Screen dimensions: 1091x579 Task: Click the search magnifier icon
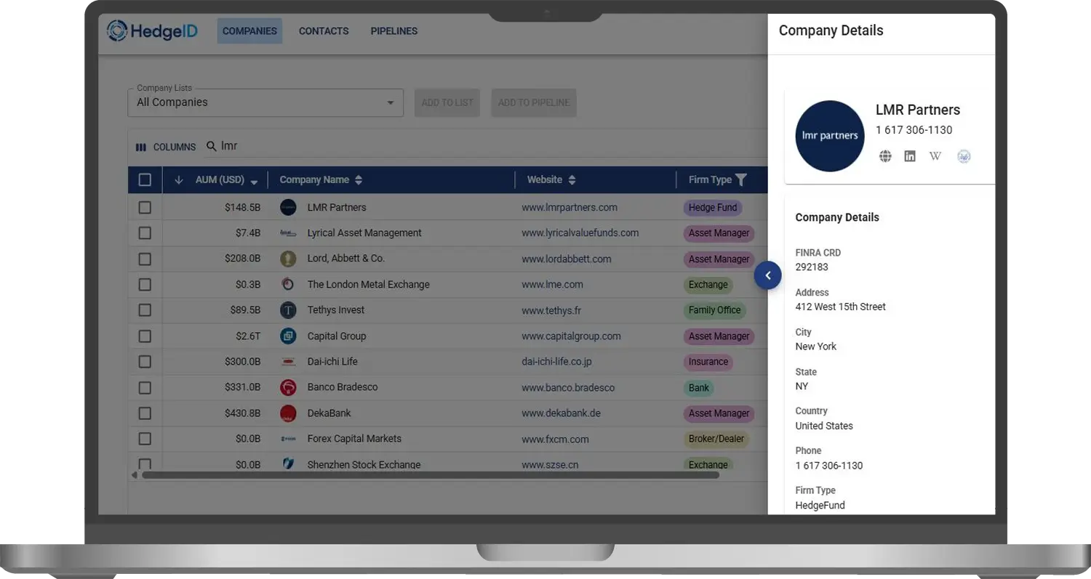(212, 146)
